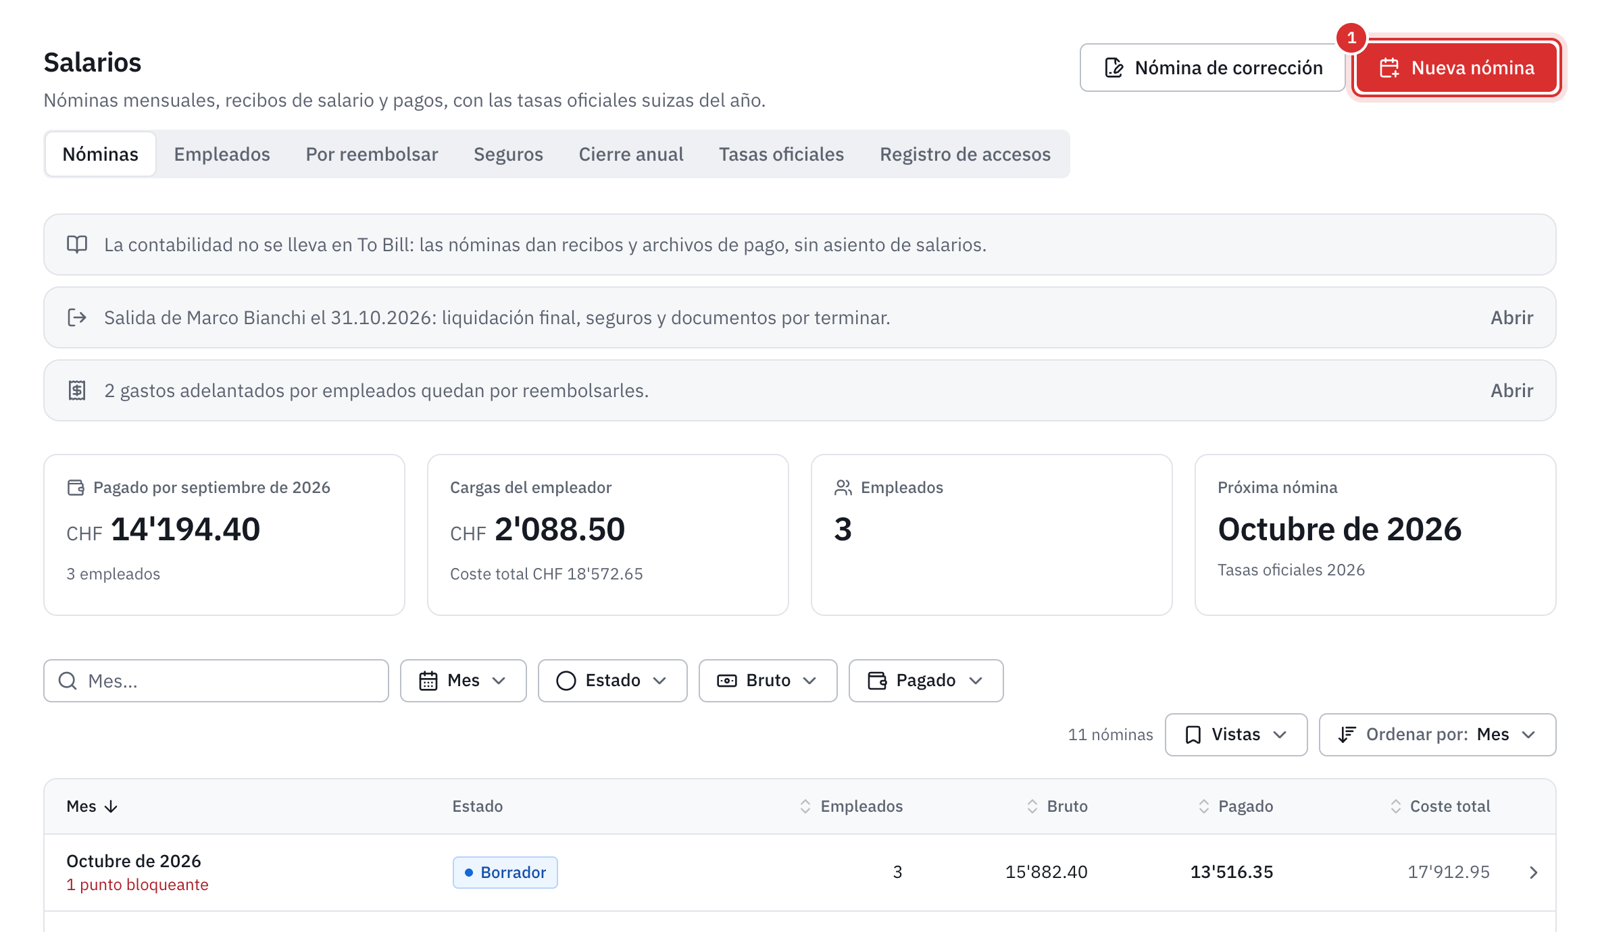Click the 13'516.35 pagado value
The image size is (1600, 932).
tap(1232, 873)
